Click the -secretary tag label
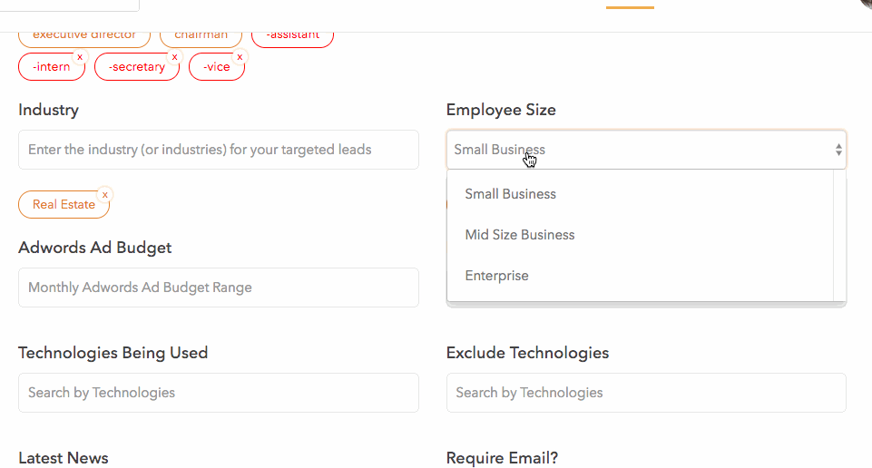The height and width of the screenshot is (468, 872). (x=136, y=67)
